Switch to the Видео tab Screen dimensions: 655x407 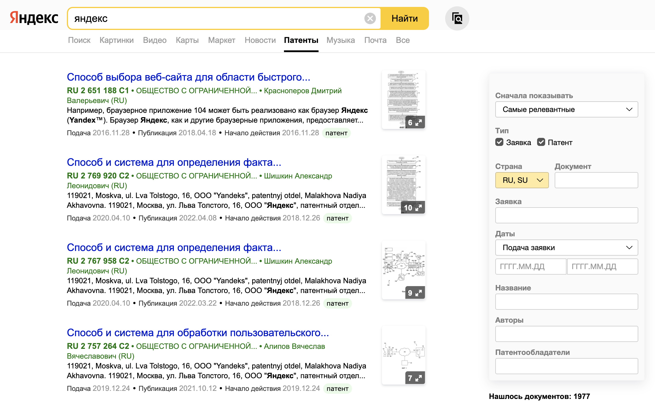tap(155, 40)
